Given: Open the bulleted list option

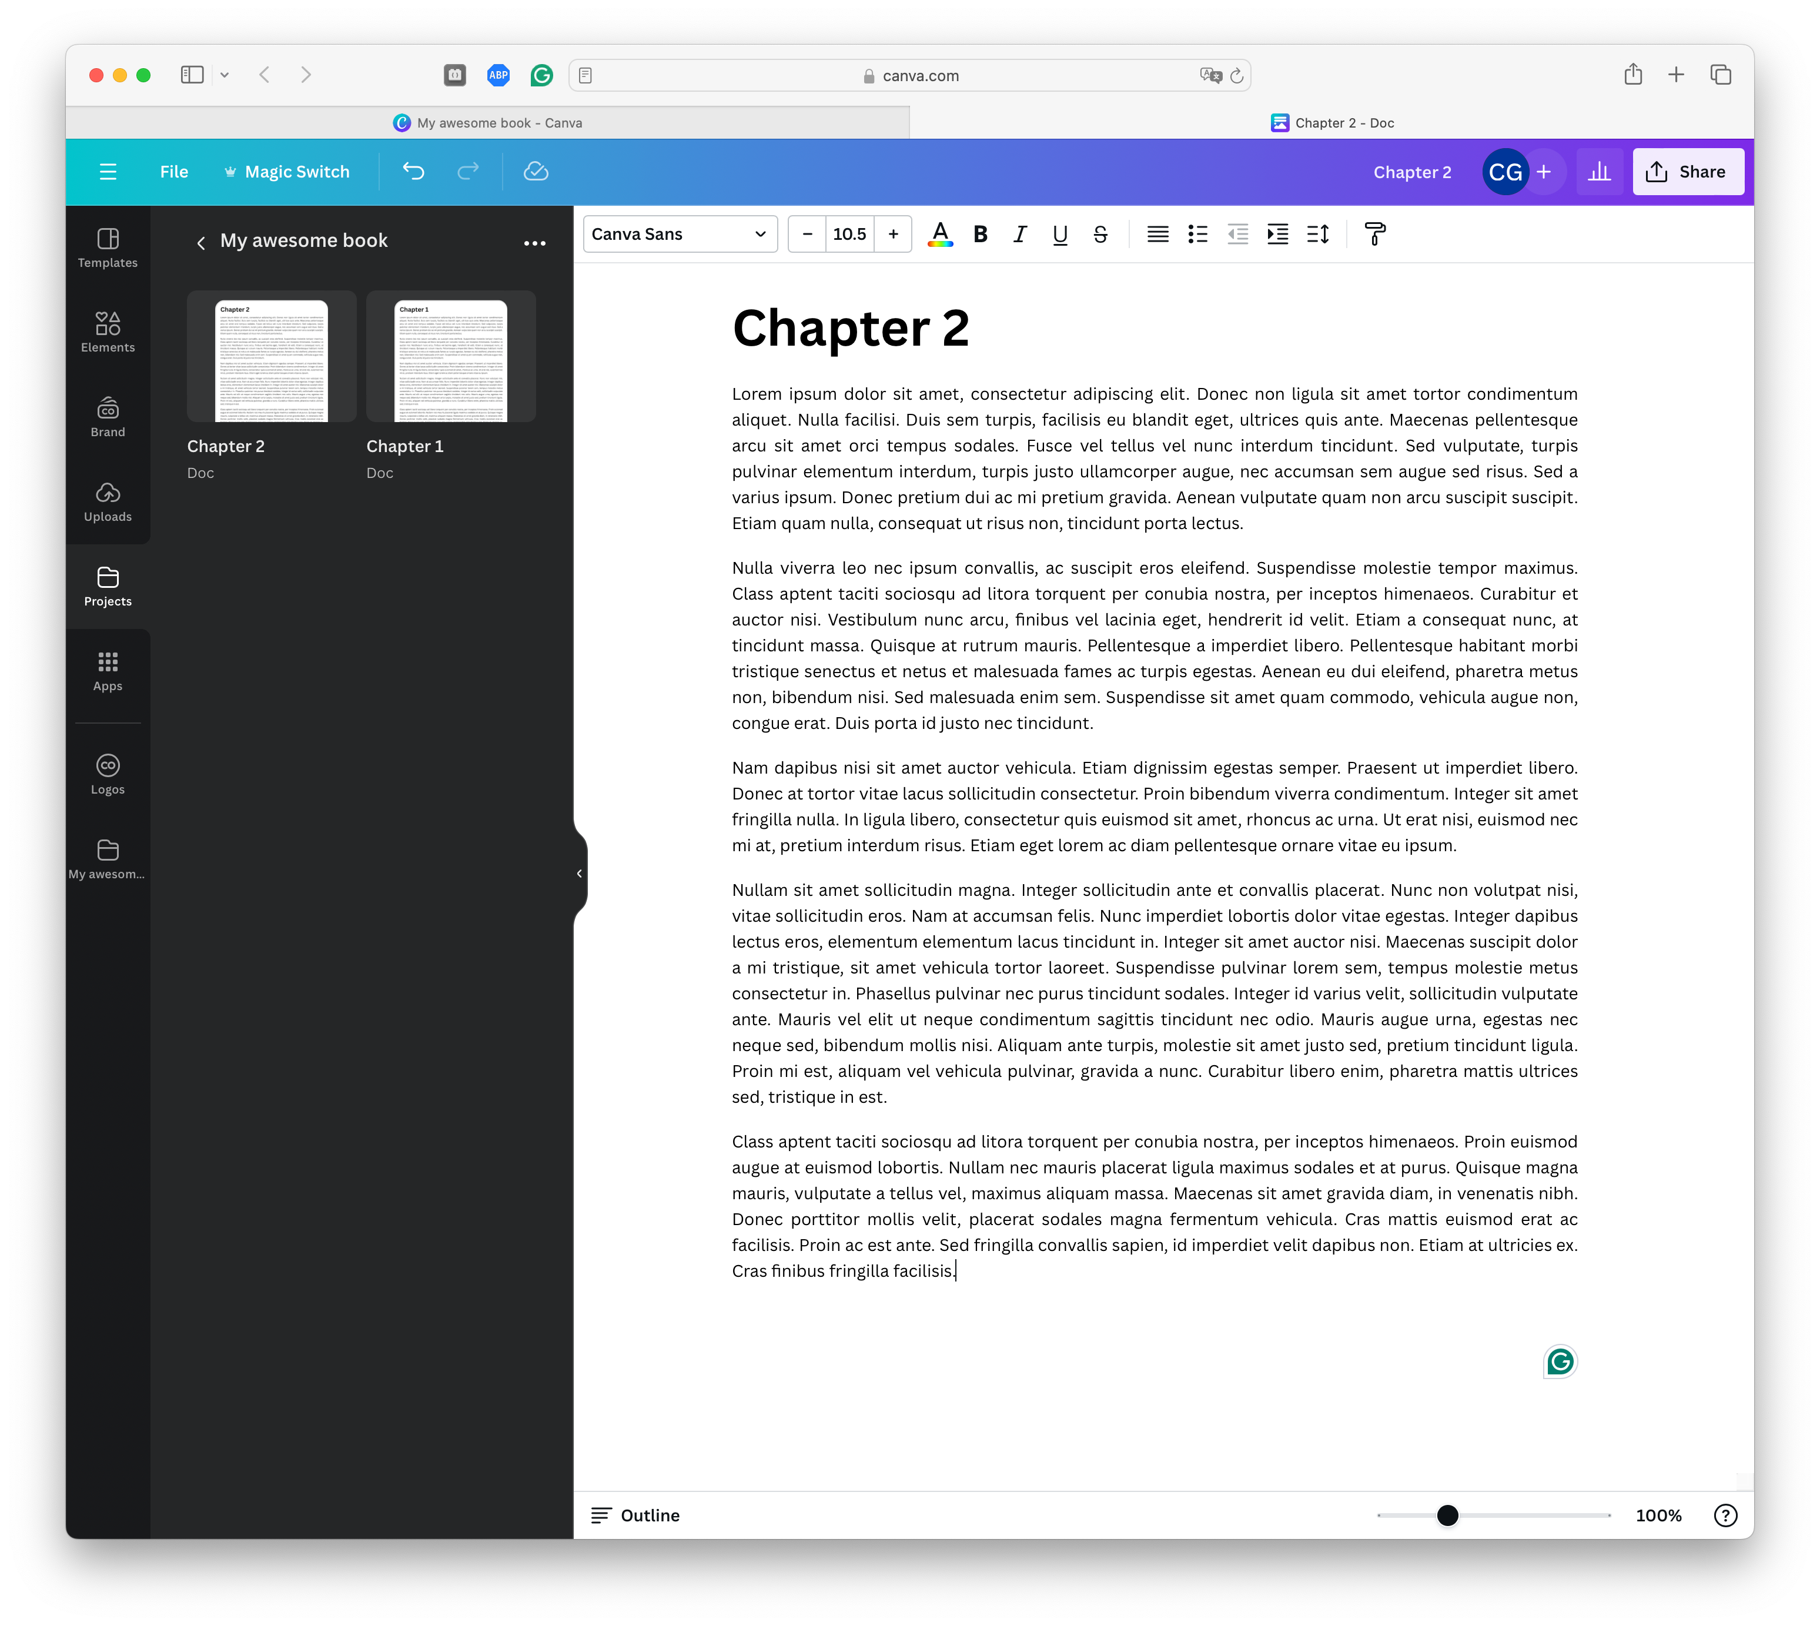Looking at the screenshot, I should tap(1197, 234).
